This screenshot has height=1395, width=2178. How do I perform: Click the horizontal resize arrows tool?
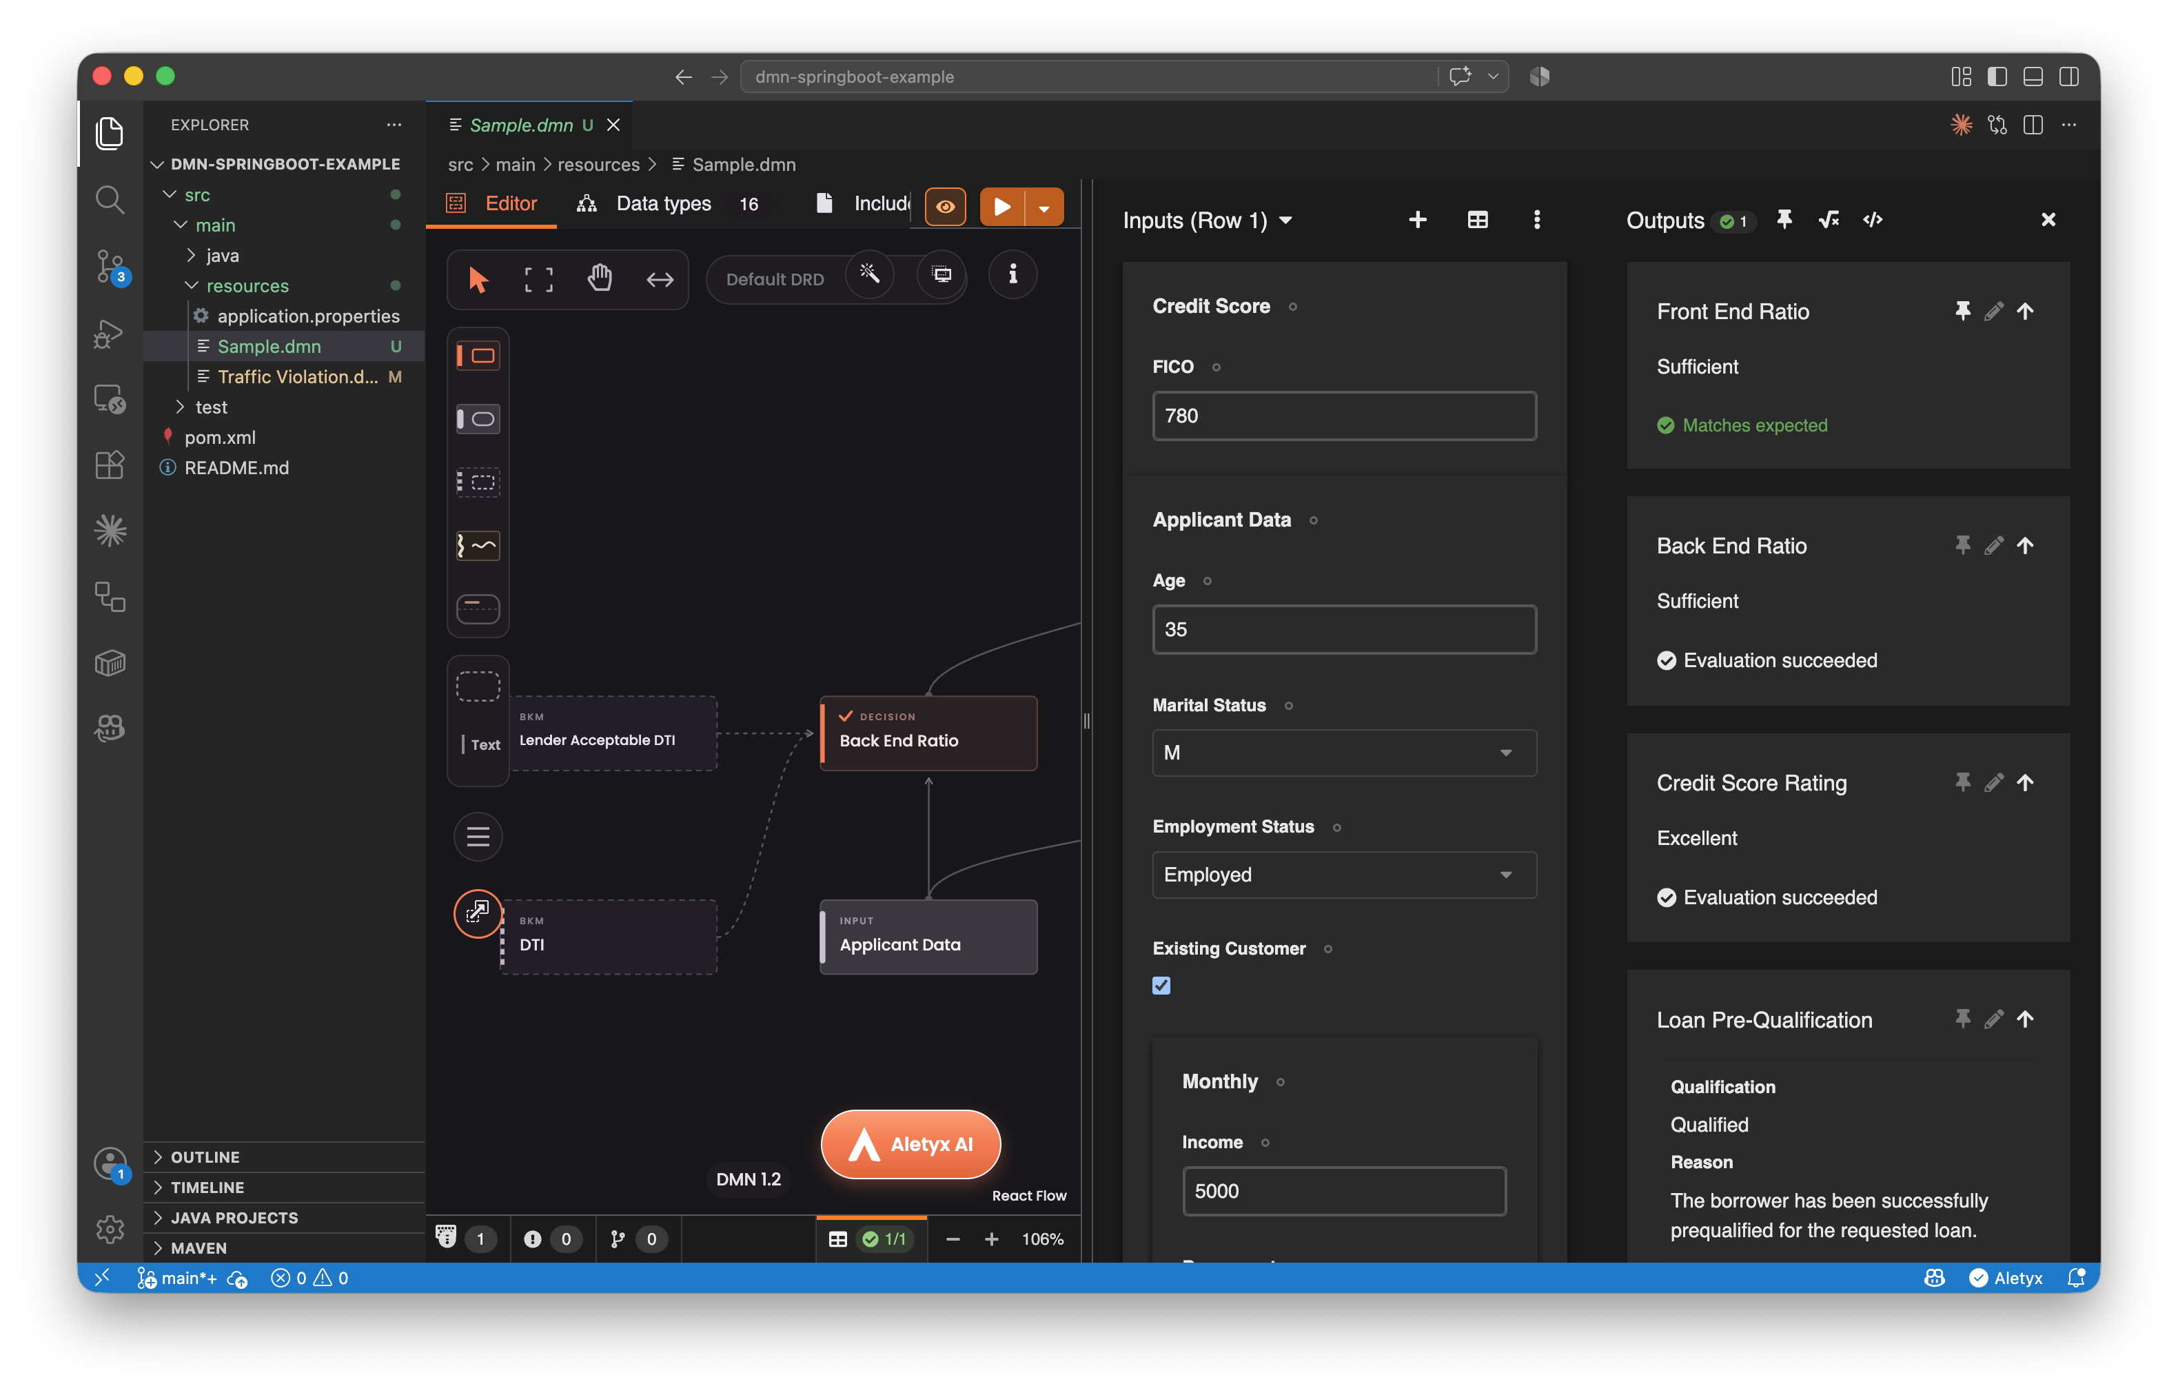(x=660, y=279)
